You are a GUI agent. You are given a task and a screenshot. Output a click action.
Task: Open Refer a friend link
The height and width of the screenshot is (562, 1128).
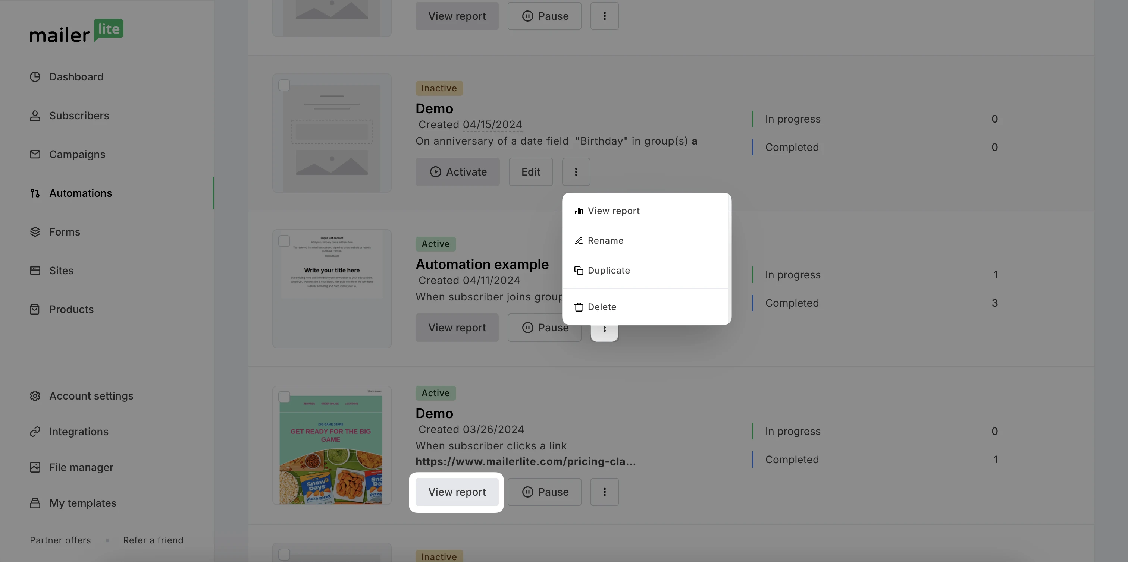click(153, 540)
